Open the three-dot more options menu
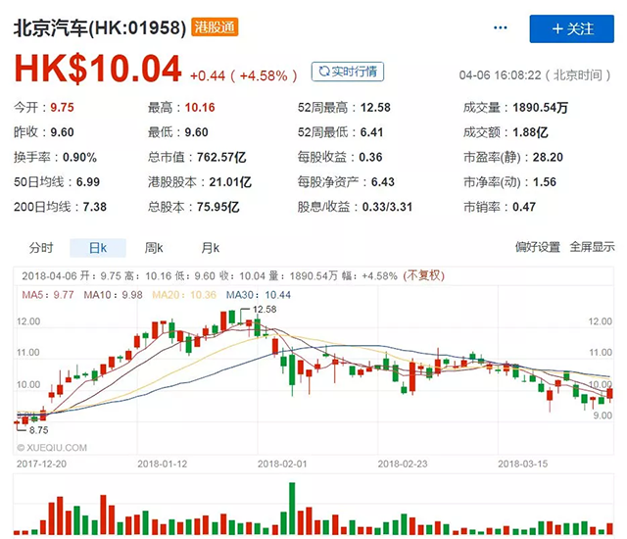Viewport: 627px width, 539px height. [501, 27]
